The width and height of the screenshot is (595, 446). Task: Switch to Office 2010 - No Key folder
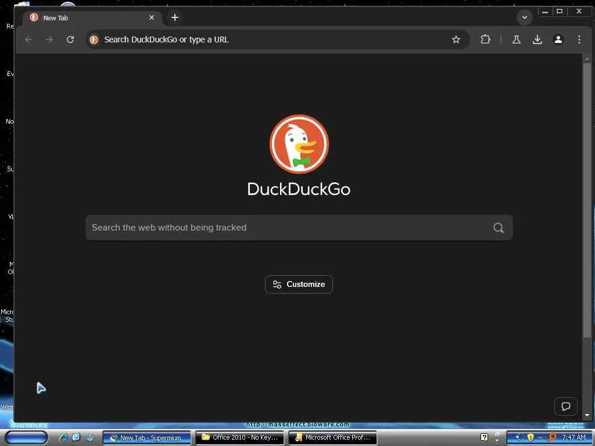pos(240,438)
